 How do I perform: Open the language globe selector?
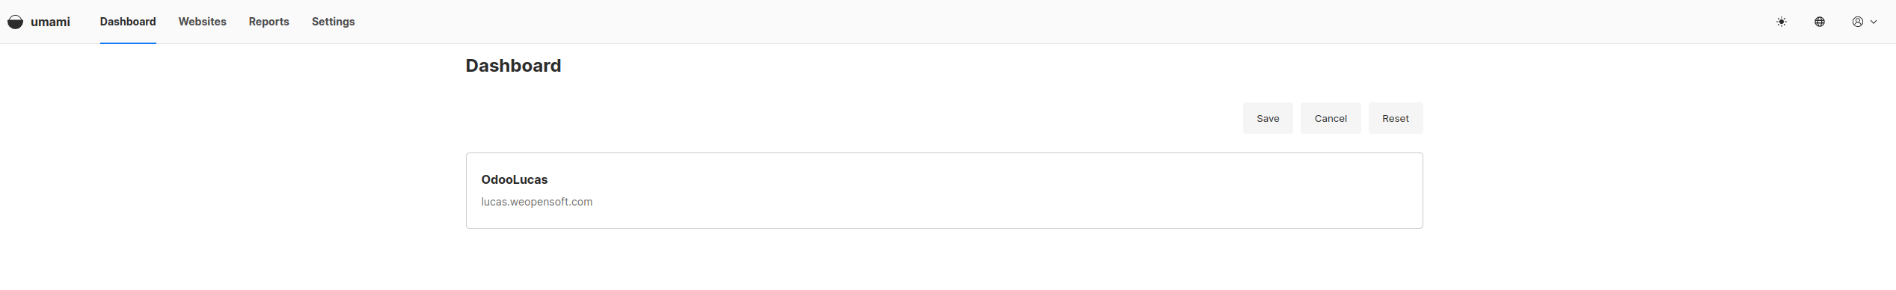tap(1820, 22)
